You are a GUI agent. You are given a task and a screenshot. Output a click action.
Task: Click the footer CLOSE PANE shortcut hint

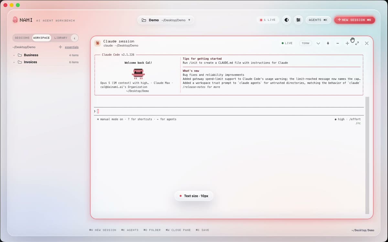tap(178, 230)
